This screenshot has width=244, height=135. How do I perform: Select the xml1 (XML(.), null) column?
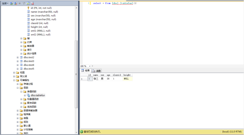(41, 31)
